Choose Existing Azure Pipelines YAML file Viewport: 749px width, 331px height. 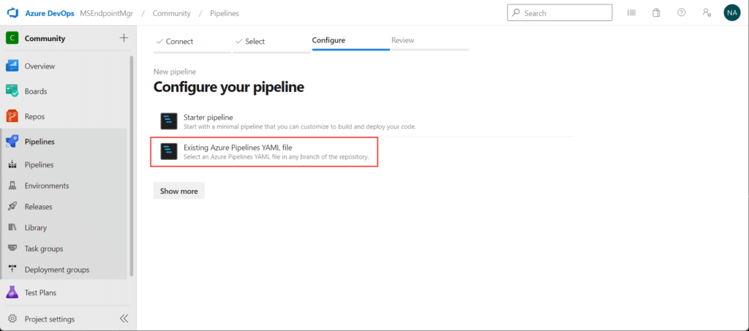pyautogui.click(x=264, y=152)
